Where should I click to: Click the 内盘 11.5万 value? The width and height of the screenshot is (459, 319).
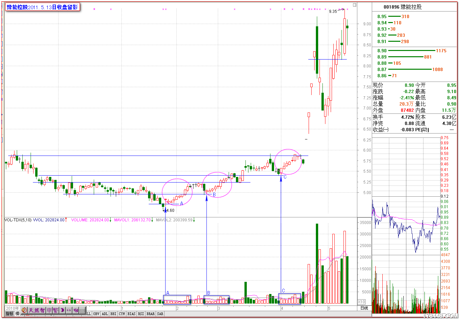coord(449,110)
